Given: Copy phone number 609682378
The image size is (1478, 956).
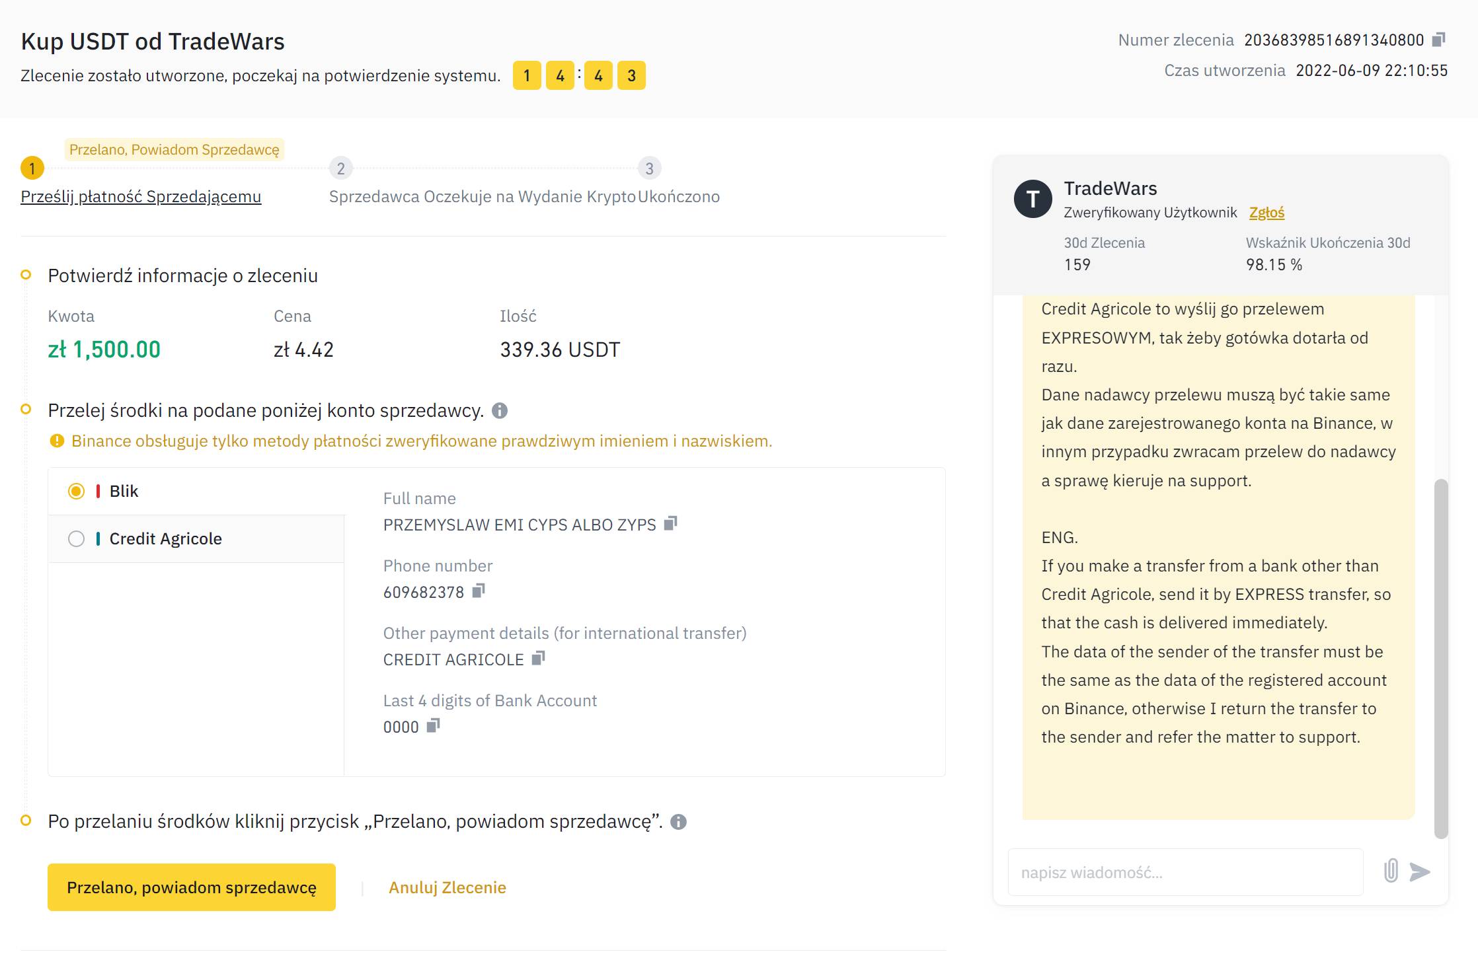Looking at the screenshot, I should pyautogui.click(x=479, y=591).
